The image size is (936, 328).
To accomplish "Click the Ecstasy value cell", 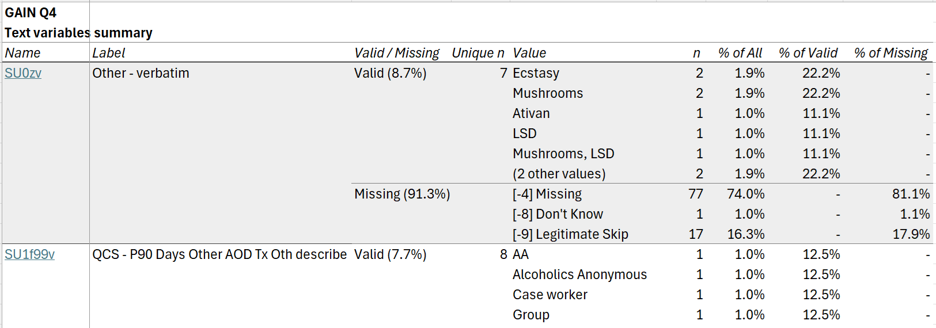I will click(536, 73).
